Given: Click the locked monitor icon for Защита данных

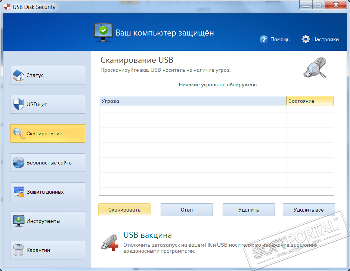Looking at the screenshot, I should (x=19, y=192).
